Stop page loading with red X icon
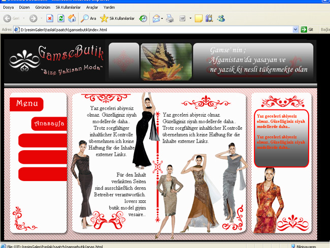The width and height of the screenshot is (330, 248). [x=50, y=18]
